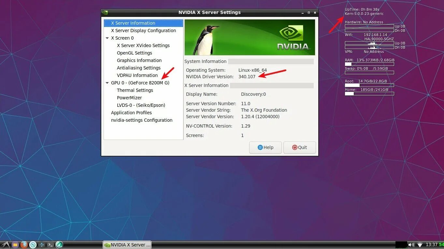Click the Discovery:0 display name value
444x249 pixels.
[253, 94]
